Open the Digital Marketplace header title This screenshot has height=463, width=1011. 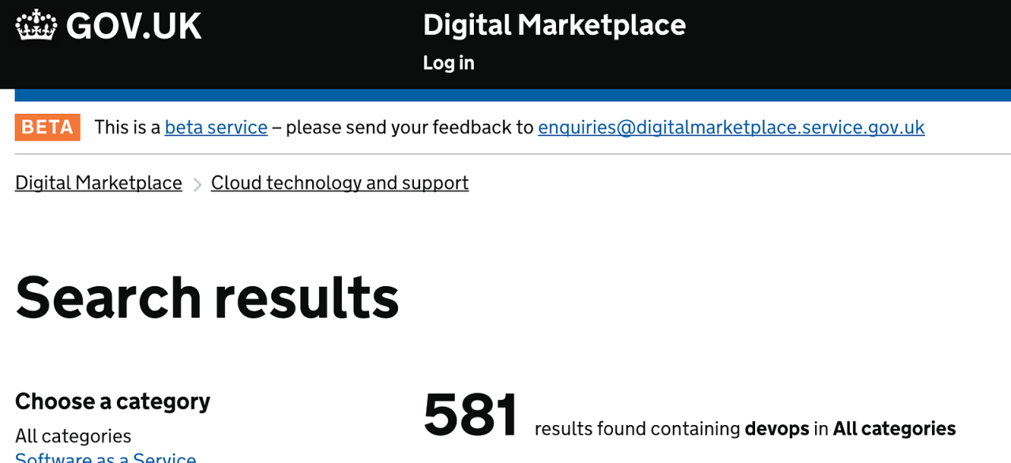[554, 25]
